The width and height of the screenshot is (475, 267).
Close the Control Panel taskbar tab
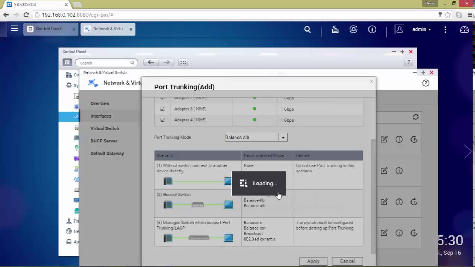[73, 29]
